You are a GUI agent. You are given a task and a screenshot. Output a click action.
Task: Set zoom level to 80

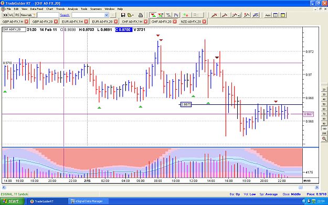coord(324,119)
